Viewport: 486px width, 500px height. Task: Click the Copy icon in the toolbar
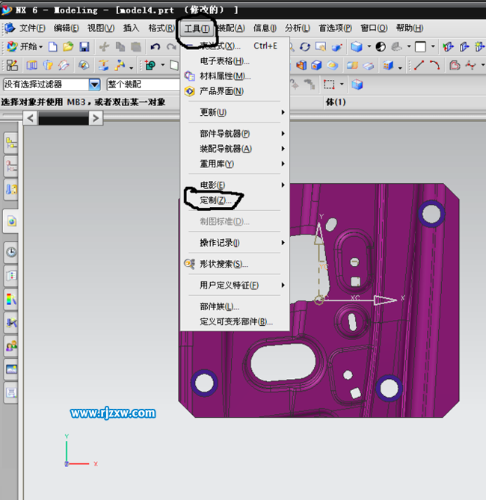pos(120,47)
